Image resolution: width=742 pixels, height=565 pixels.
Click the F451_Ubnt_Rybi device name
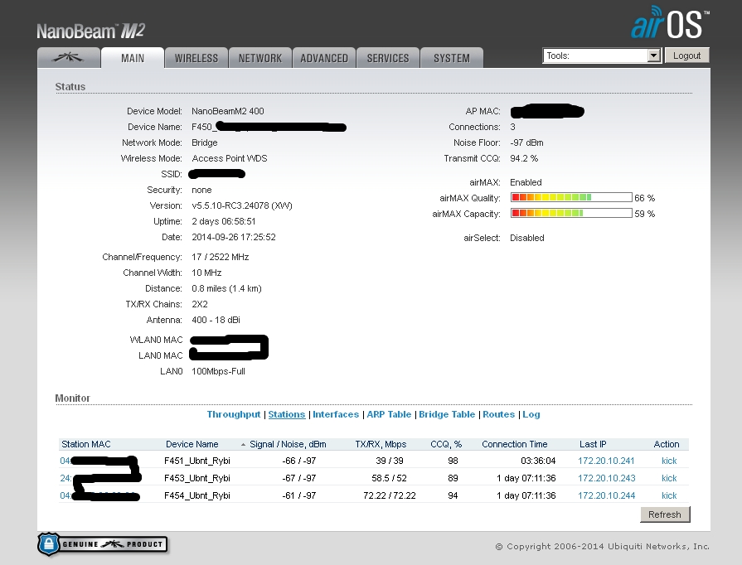[197, 461]
